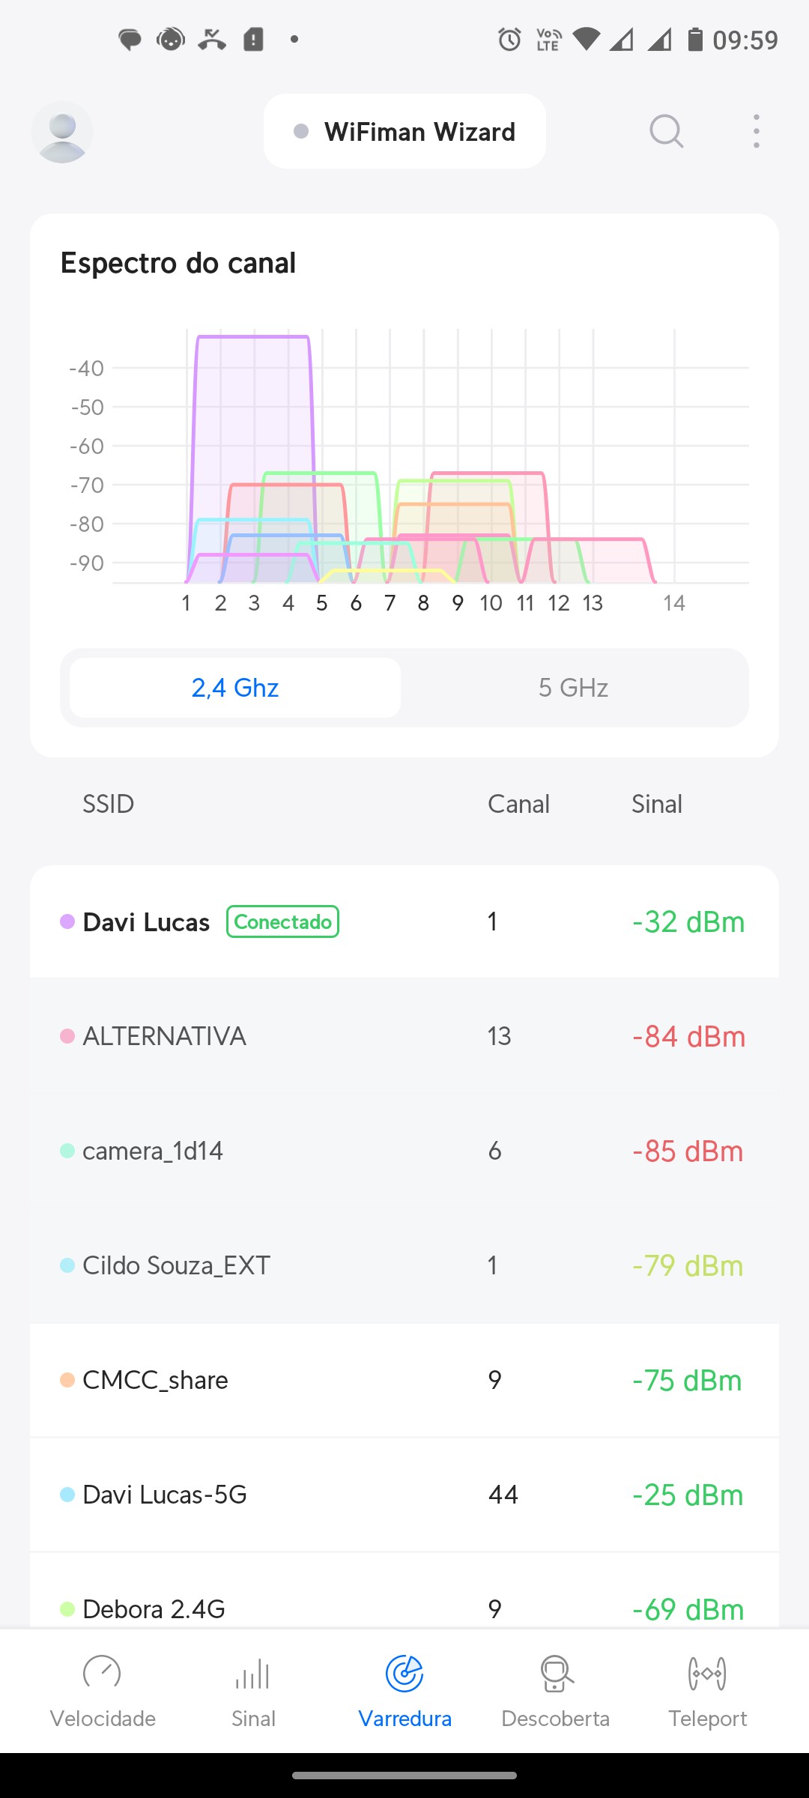Image resolution: width=809 pixels, height=1798 pixels.
Task: Tap the search magnifier icon
Action: tap(666, 132)
